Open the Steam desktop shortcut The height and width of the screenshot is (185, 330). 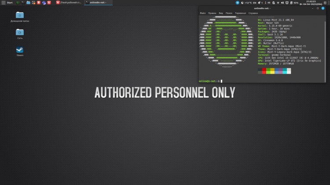pyautogui.click(x=20, y=50)
